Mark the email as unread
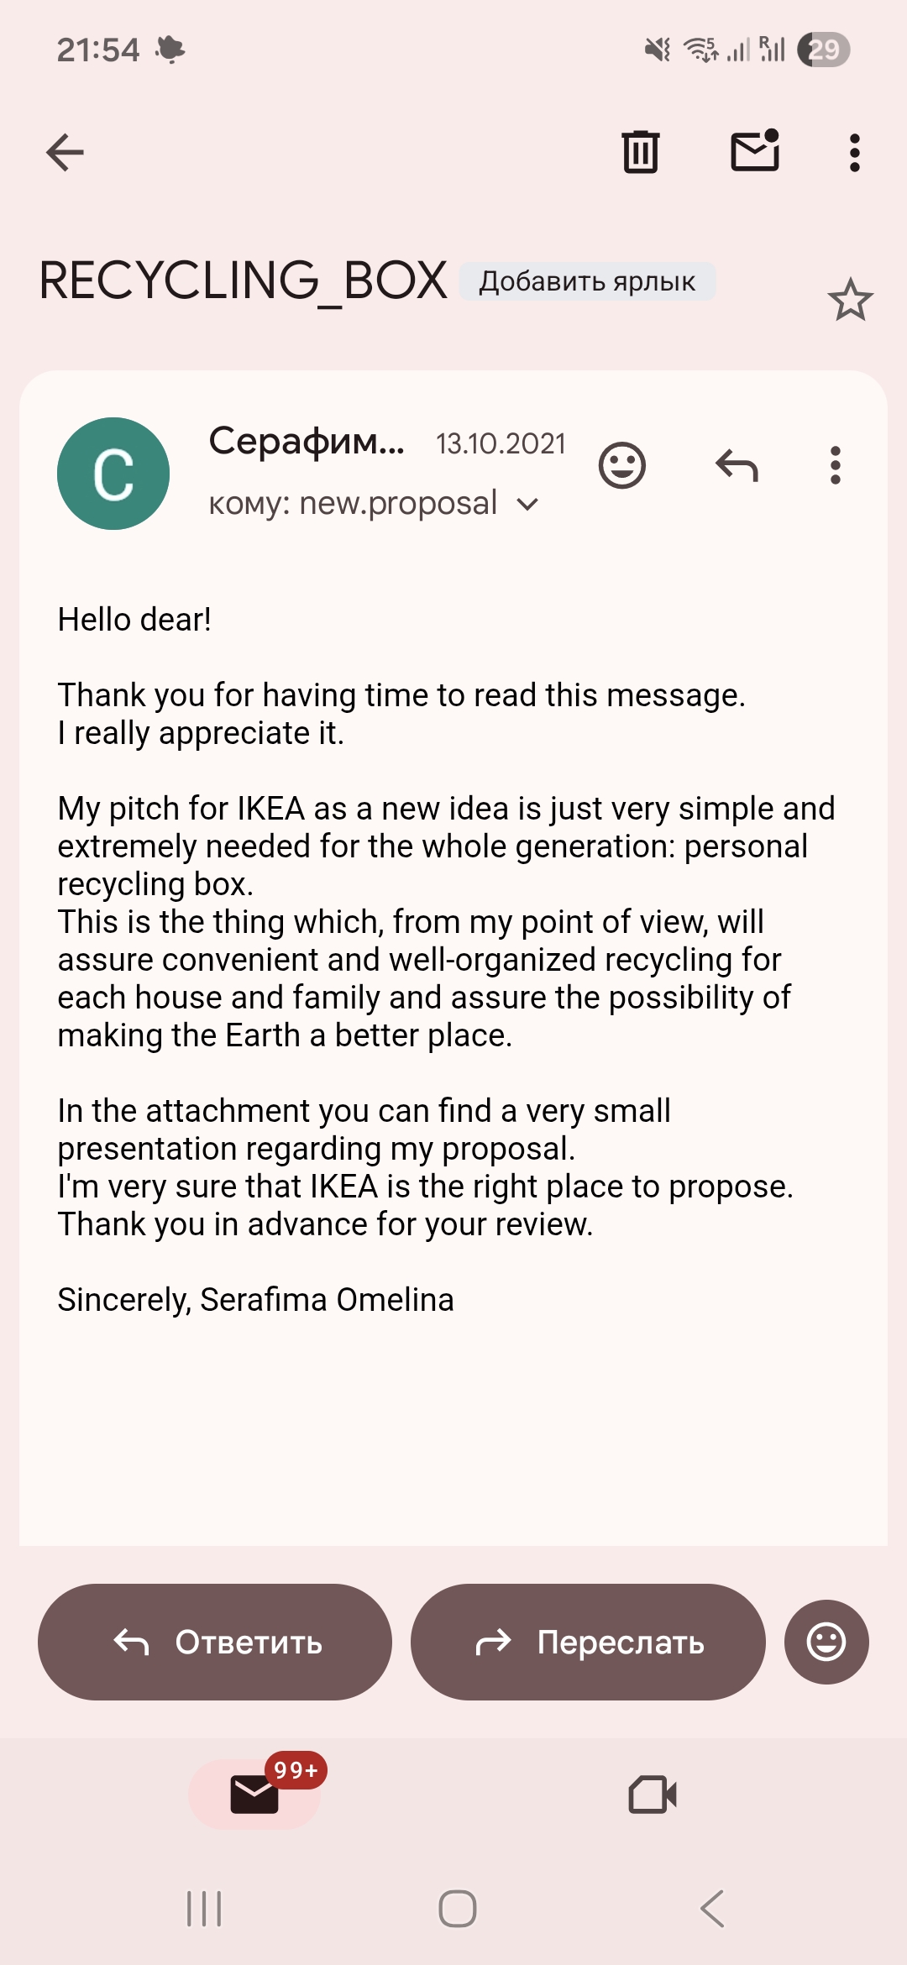Viewport: 907px width, 1965px height. tap(755, 152)
